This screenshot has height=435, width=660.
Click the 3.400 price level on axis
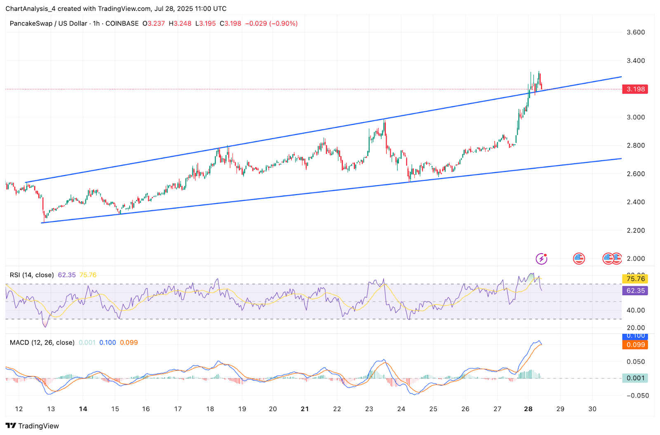(x=636, y=61)
